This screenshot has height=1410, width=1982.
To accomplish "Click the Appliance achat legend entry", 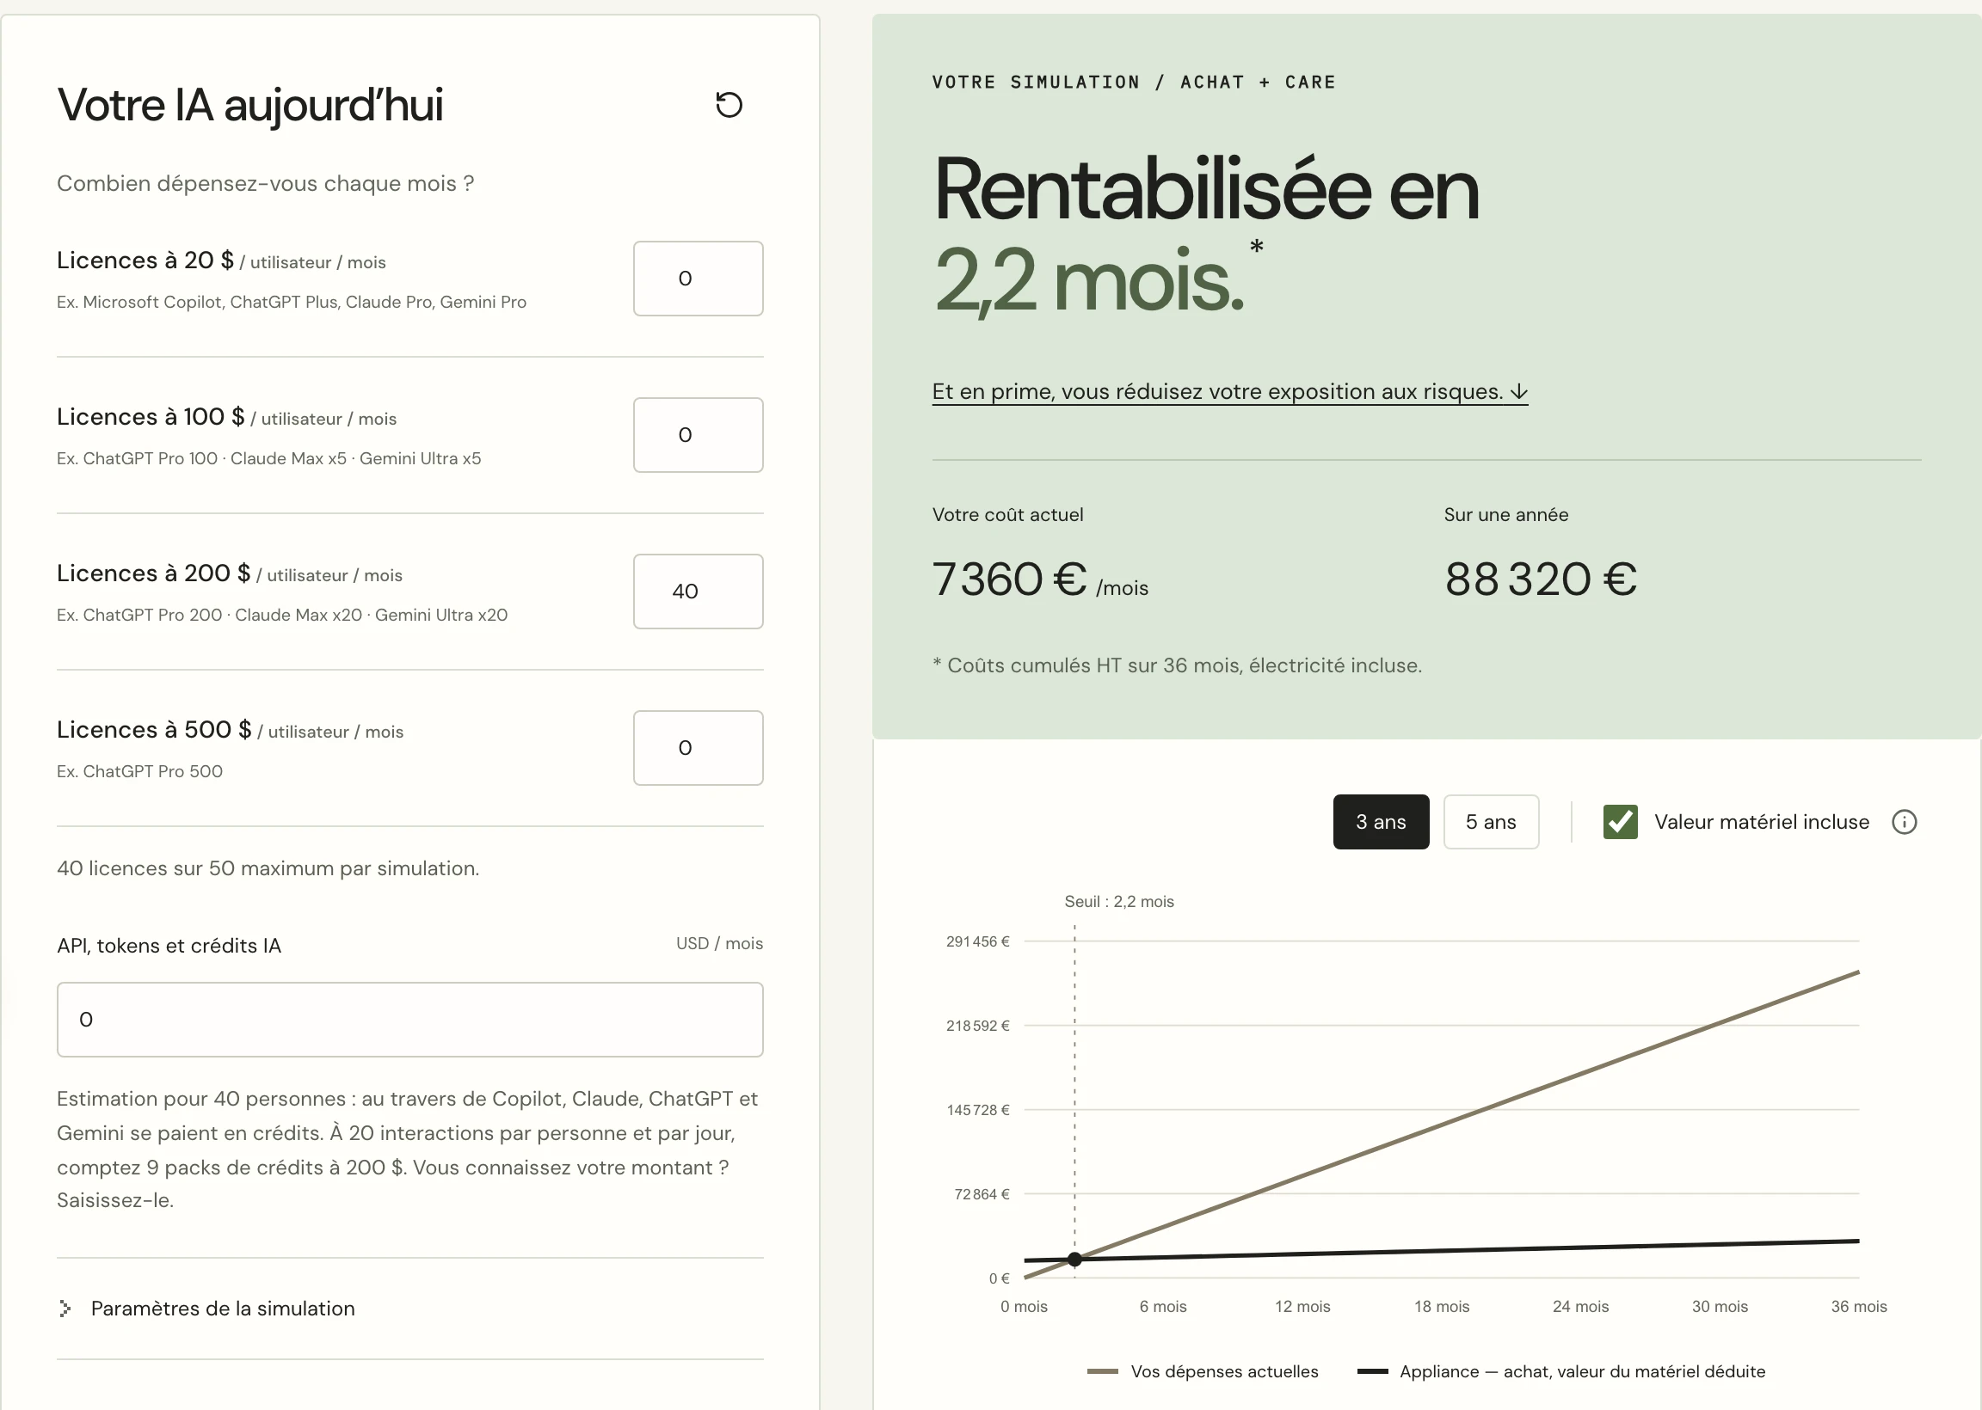I will (x=1560, y=1371).
